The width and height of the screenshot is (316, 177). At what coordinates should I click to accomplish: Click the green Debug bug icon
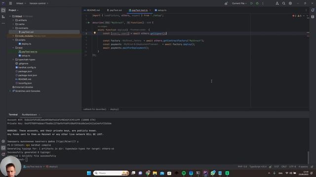[x=257, y=3]
